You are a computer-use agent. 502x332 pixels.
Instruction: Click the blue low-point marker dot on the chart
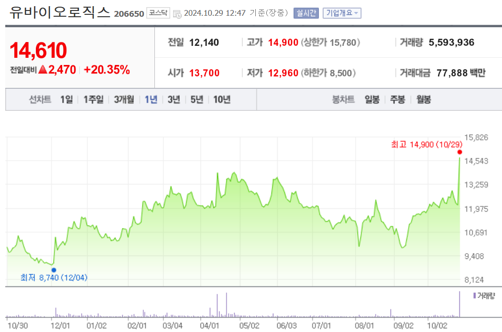pyautogui.click(x=54, y=270)
